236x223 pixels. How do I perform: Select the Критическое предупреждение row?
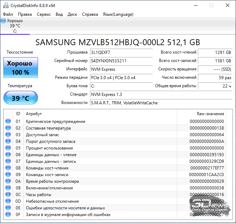(x=115, y=121)
